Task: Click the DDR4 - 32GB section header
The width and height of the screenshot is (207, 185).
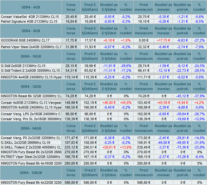Action: tap(31, 87)
